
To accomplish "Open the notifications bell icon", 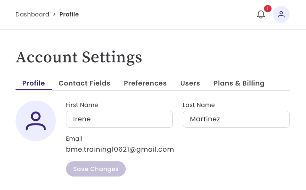I will coord(261,15).
